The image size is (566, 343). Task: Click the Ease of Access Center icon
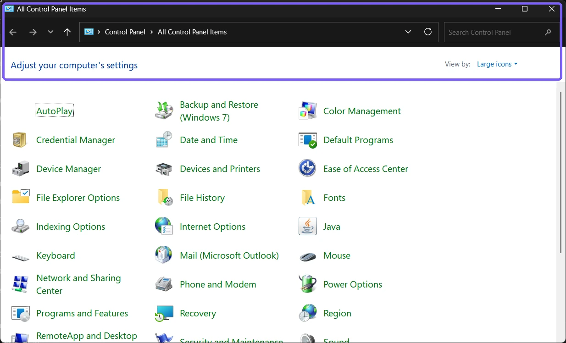point(307,169)
